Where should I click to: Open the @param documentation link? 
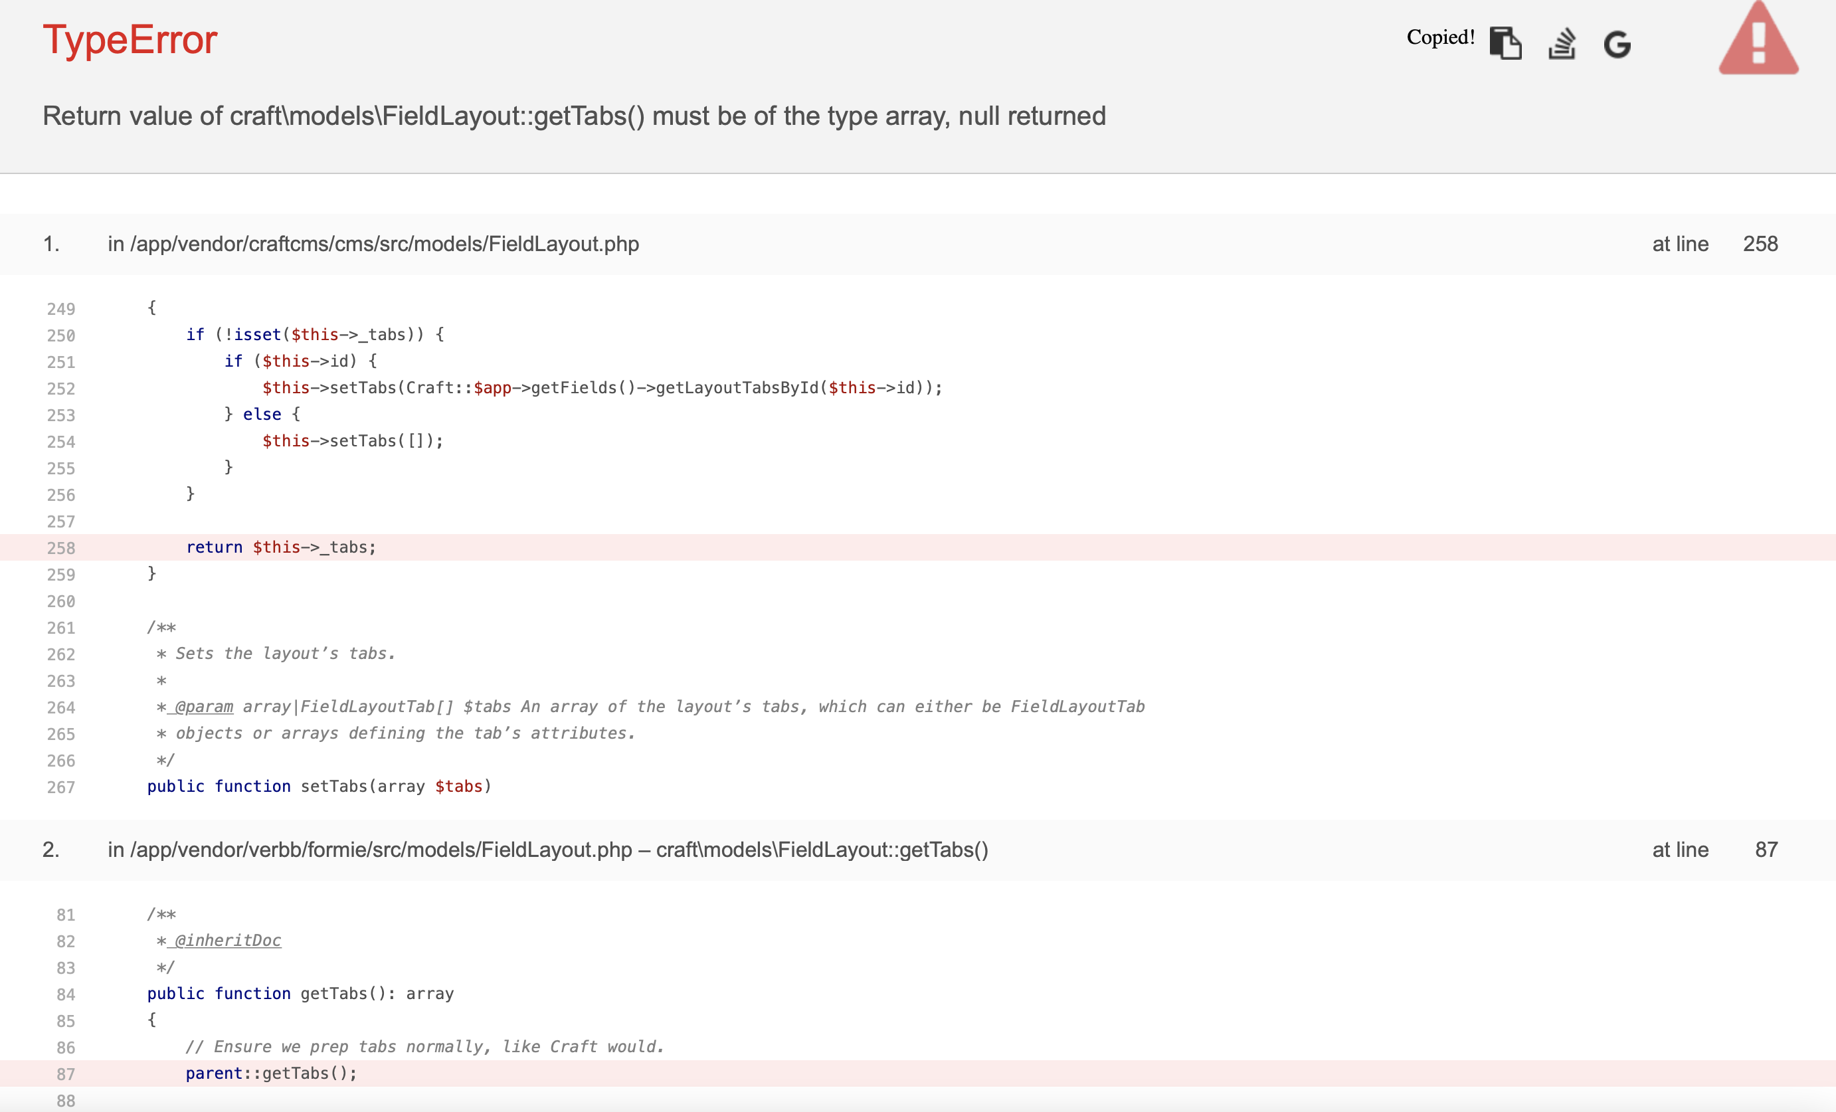tap(201, 707)
